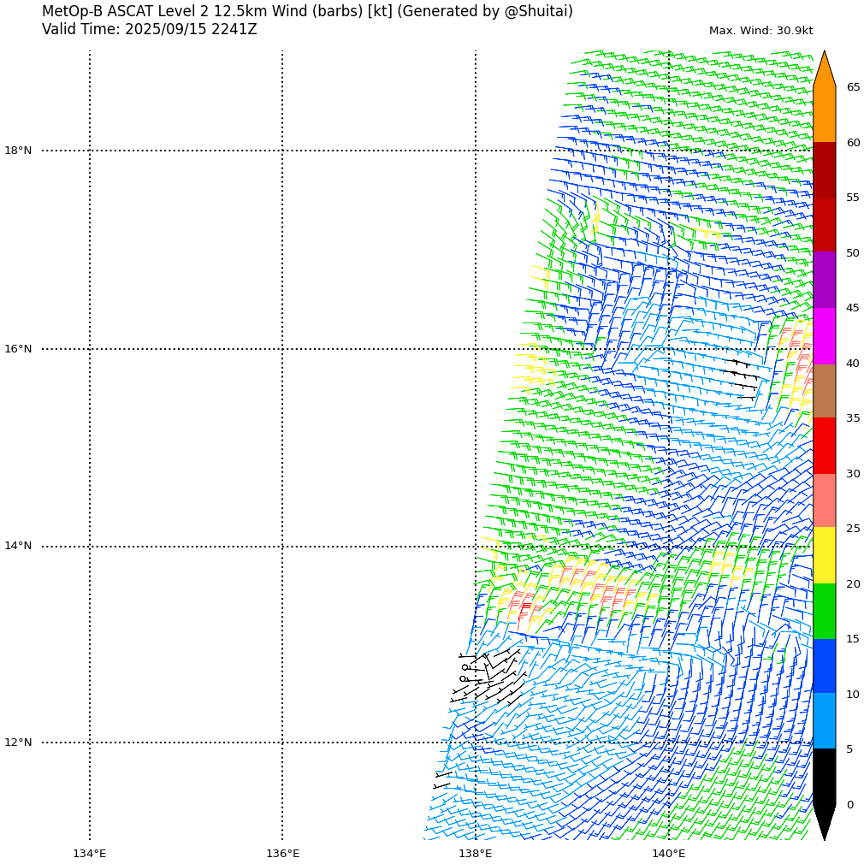This screenshot has height=864, width=864.
Task: Click the 138°E longitude label
Action: pyautogui.click(x=476, y=854)
